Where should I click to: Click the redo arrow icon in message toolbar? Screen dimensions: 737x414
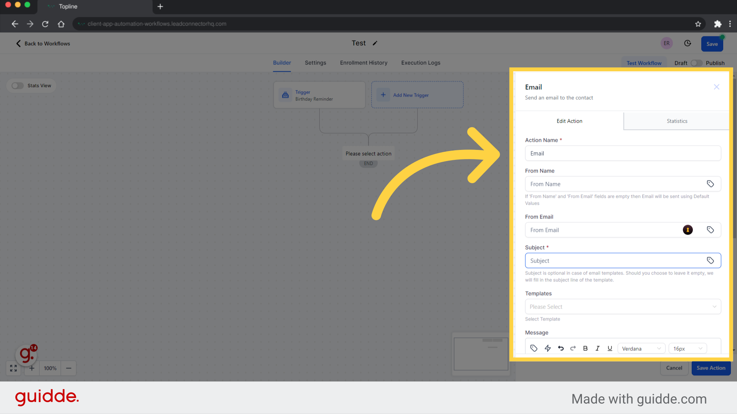[573, 348]
